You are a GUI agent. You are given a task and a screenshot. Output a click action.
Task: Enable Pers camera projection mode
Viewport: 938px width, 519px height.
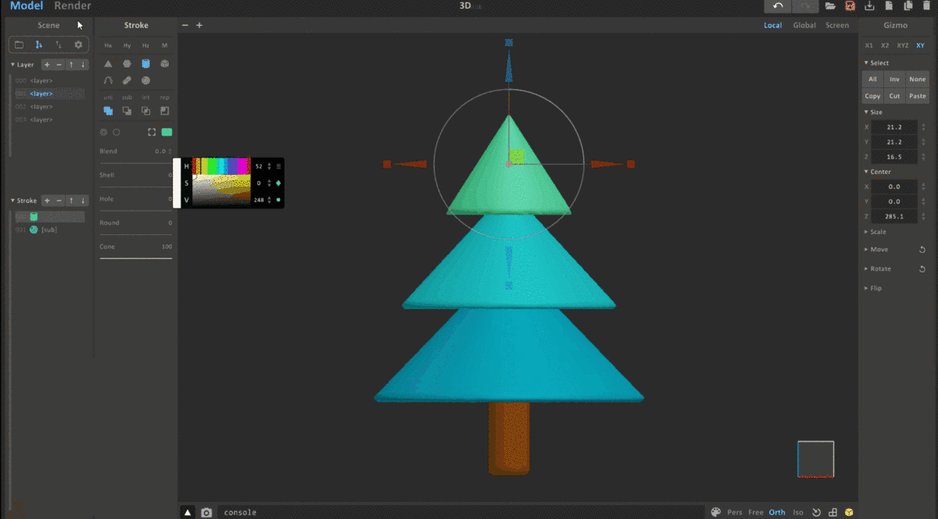[735, 513]
